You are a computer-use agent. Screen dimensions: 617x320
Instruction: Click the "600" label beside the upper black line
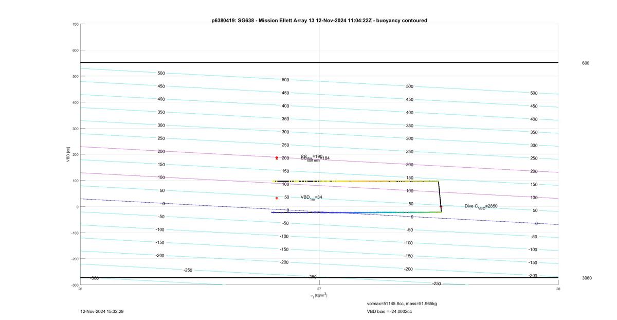[x=586, y=63]
